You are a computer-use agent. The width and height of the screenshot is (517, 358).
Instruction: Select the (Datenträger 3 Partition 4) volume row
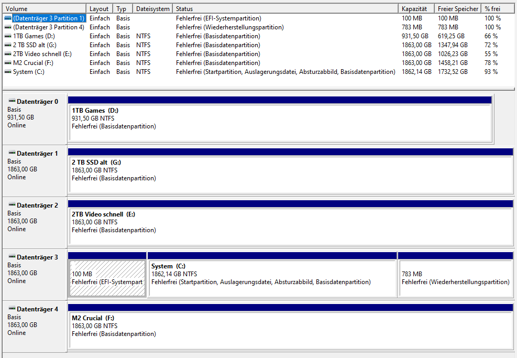tap(259, 27)
